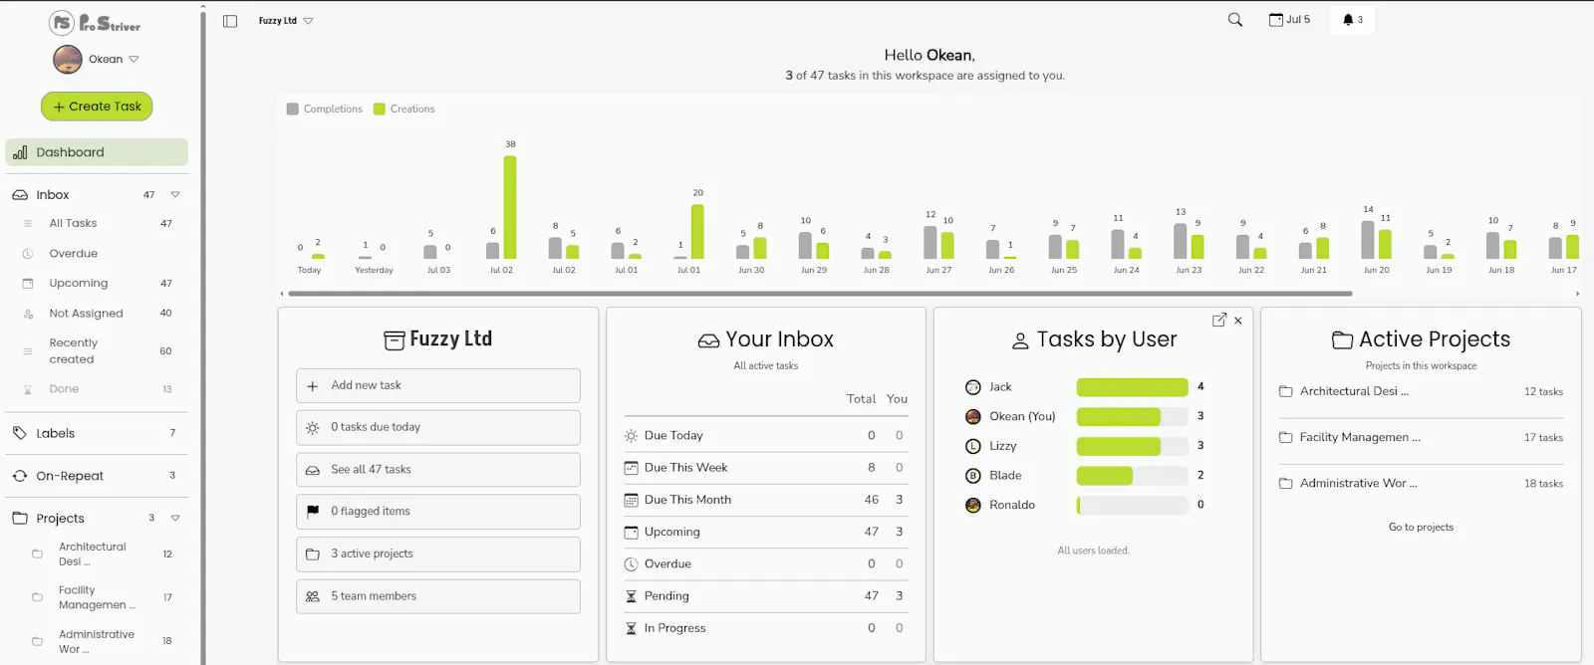
Task: Close the Tasks by User widget
Action: [x=1238, y=321]
